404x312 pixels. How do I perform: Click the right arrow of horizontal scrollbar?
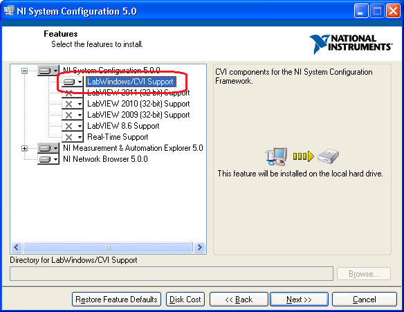click(x=199, y=248)
